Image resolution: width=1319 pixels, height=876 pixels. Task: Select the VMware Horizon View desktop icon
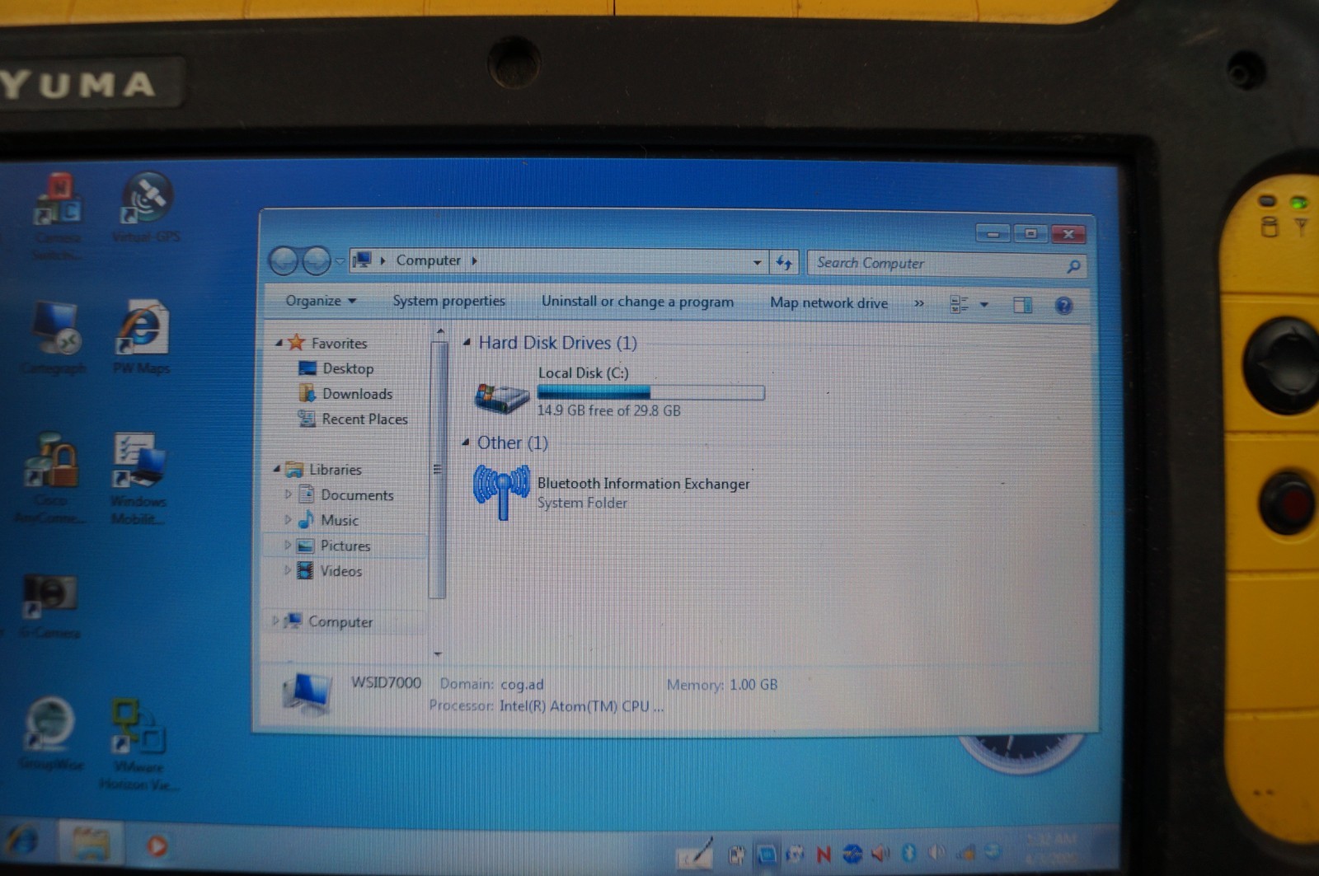(x=138, y=744)
